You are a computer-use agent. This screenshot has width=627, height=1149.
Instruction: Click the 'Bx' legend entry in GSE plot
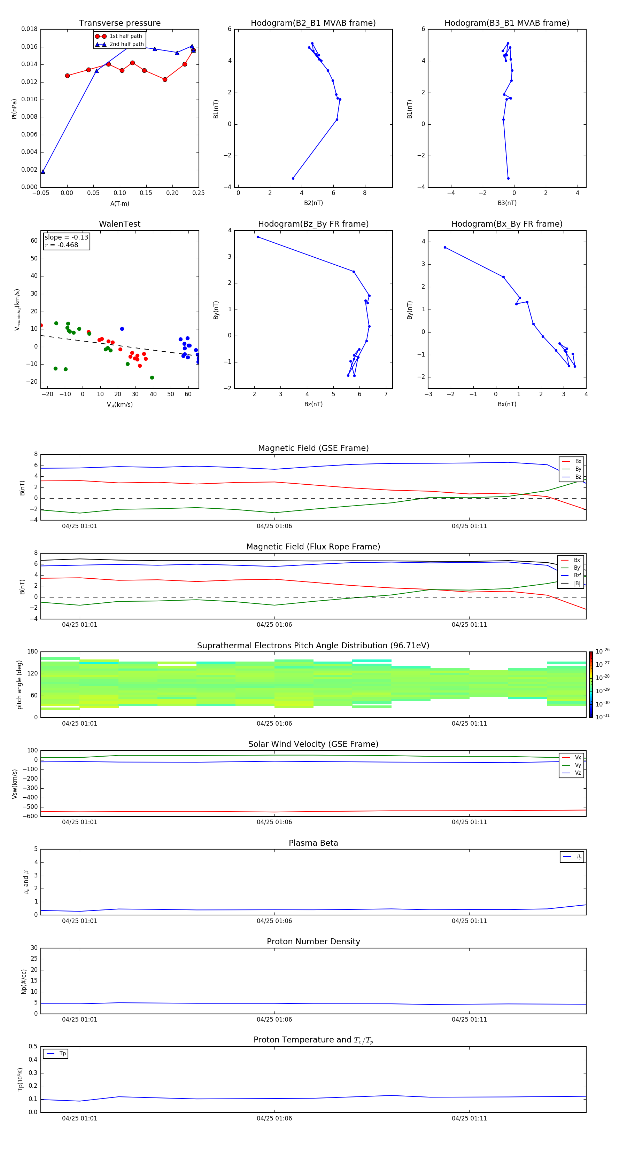(572, 461)
